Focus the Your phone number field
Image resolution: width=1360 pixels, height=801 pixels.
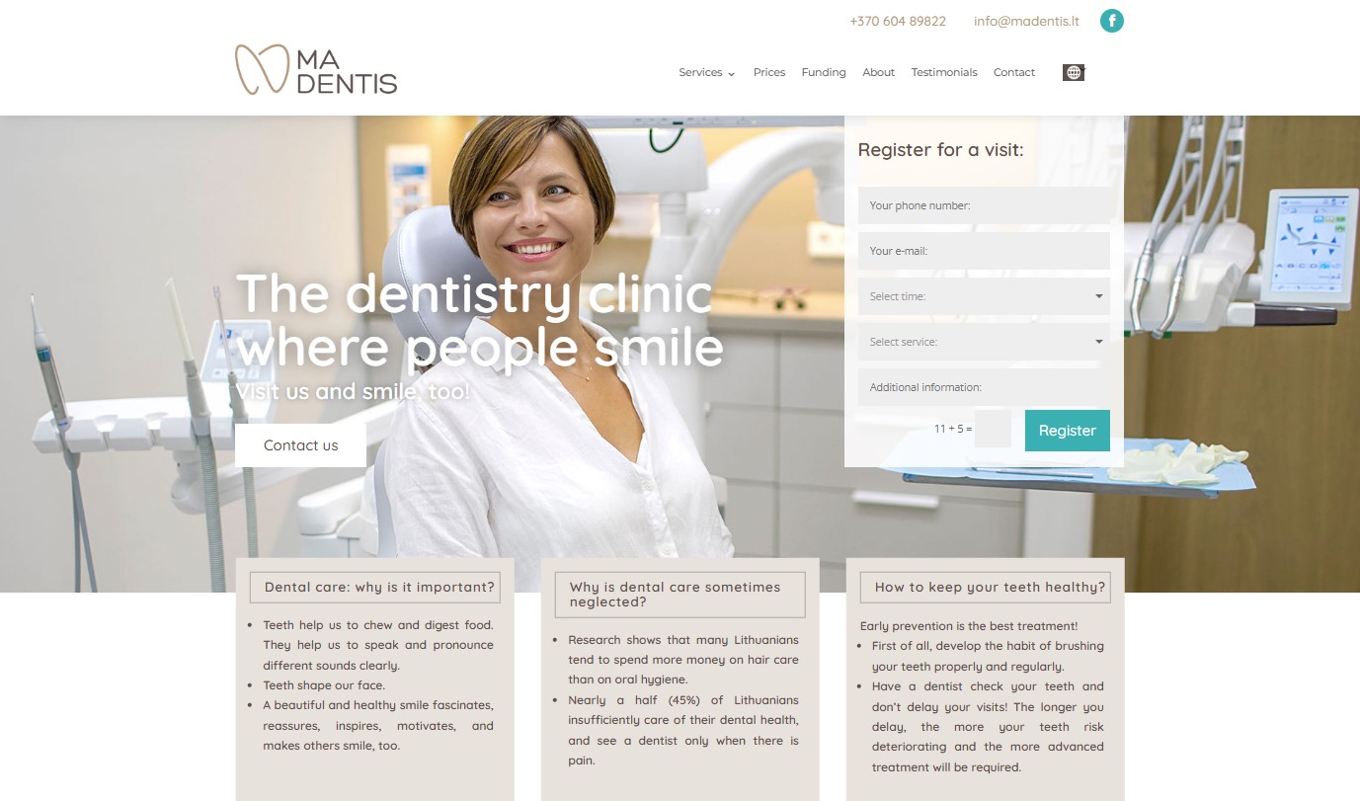(x=984, y=205)
